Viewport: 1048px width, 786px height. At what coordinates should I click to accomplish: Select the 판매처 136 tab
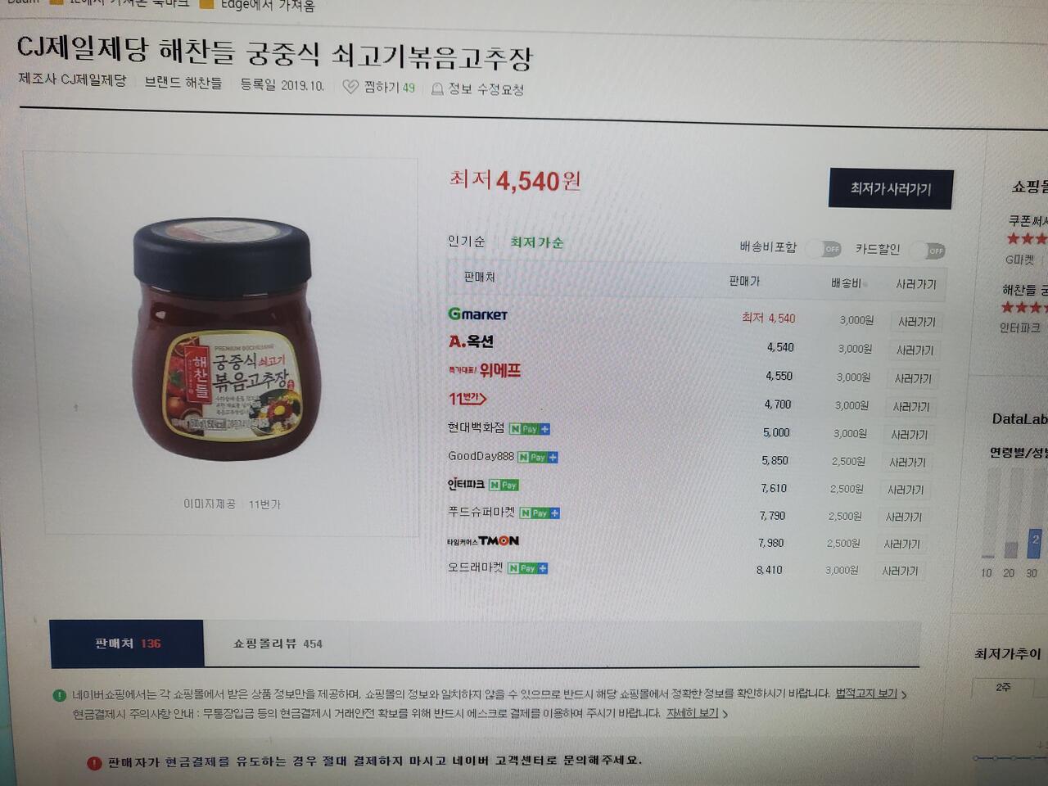pyautogui.click(x=127, y=644)
